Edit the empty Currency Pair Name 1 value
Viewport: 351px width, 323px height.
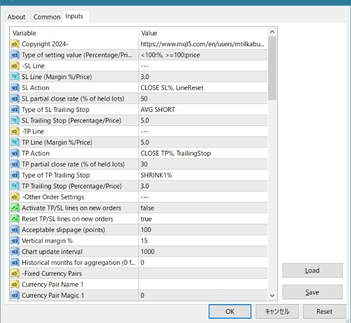click(x=203, y=284)
